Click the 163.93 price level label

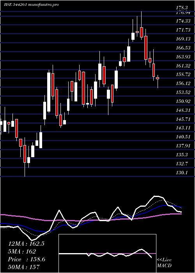pos(183,57)
